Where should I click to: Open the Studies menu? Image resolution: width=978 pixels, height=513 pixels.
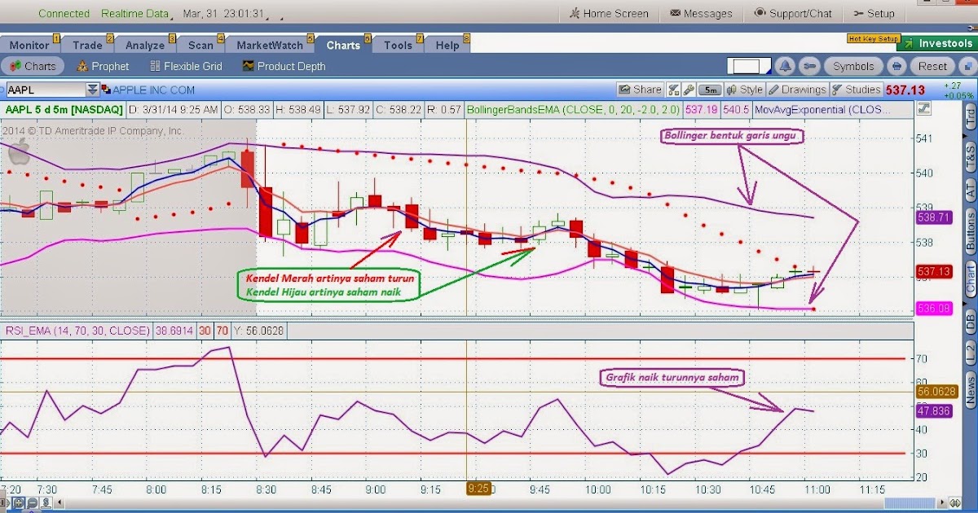856,90
